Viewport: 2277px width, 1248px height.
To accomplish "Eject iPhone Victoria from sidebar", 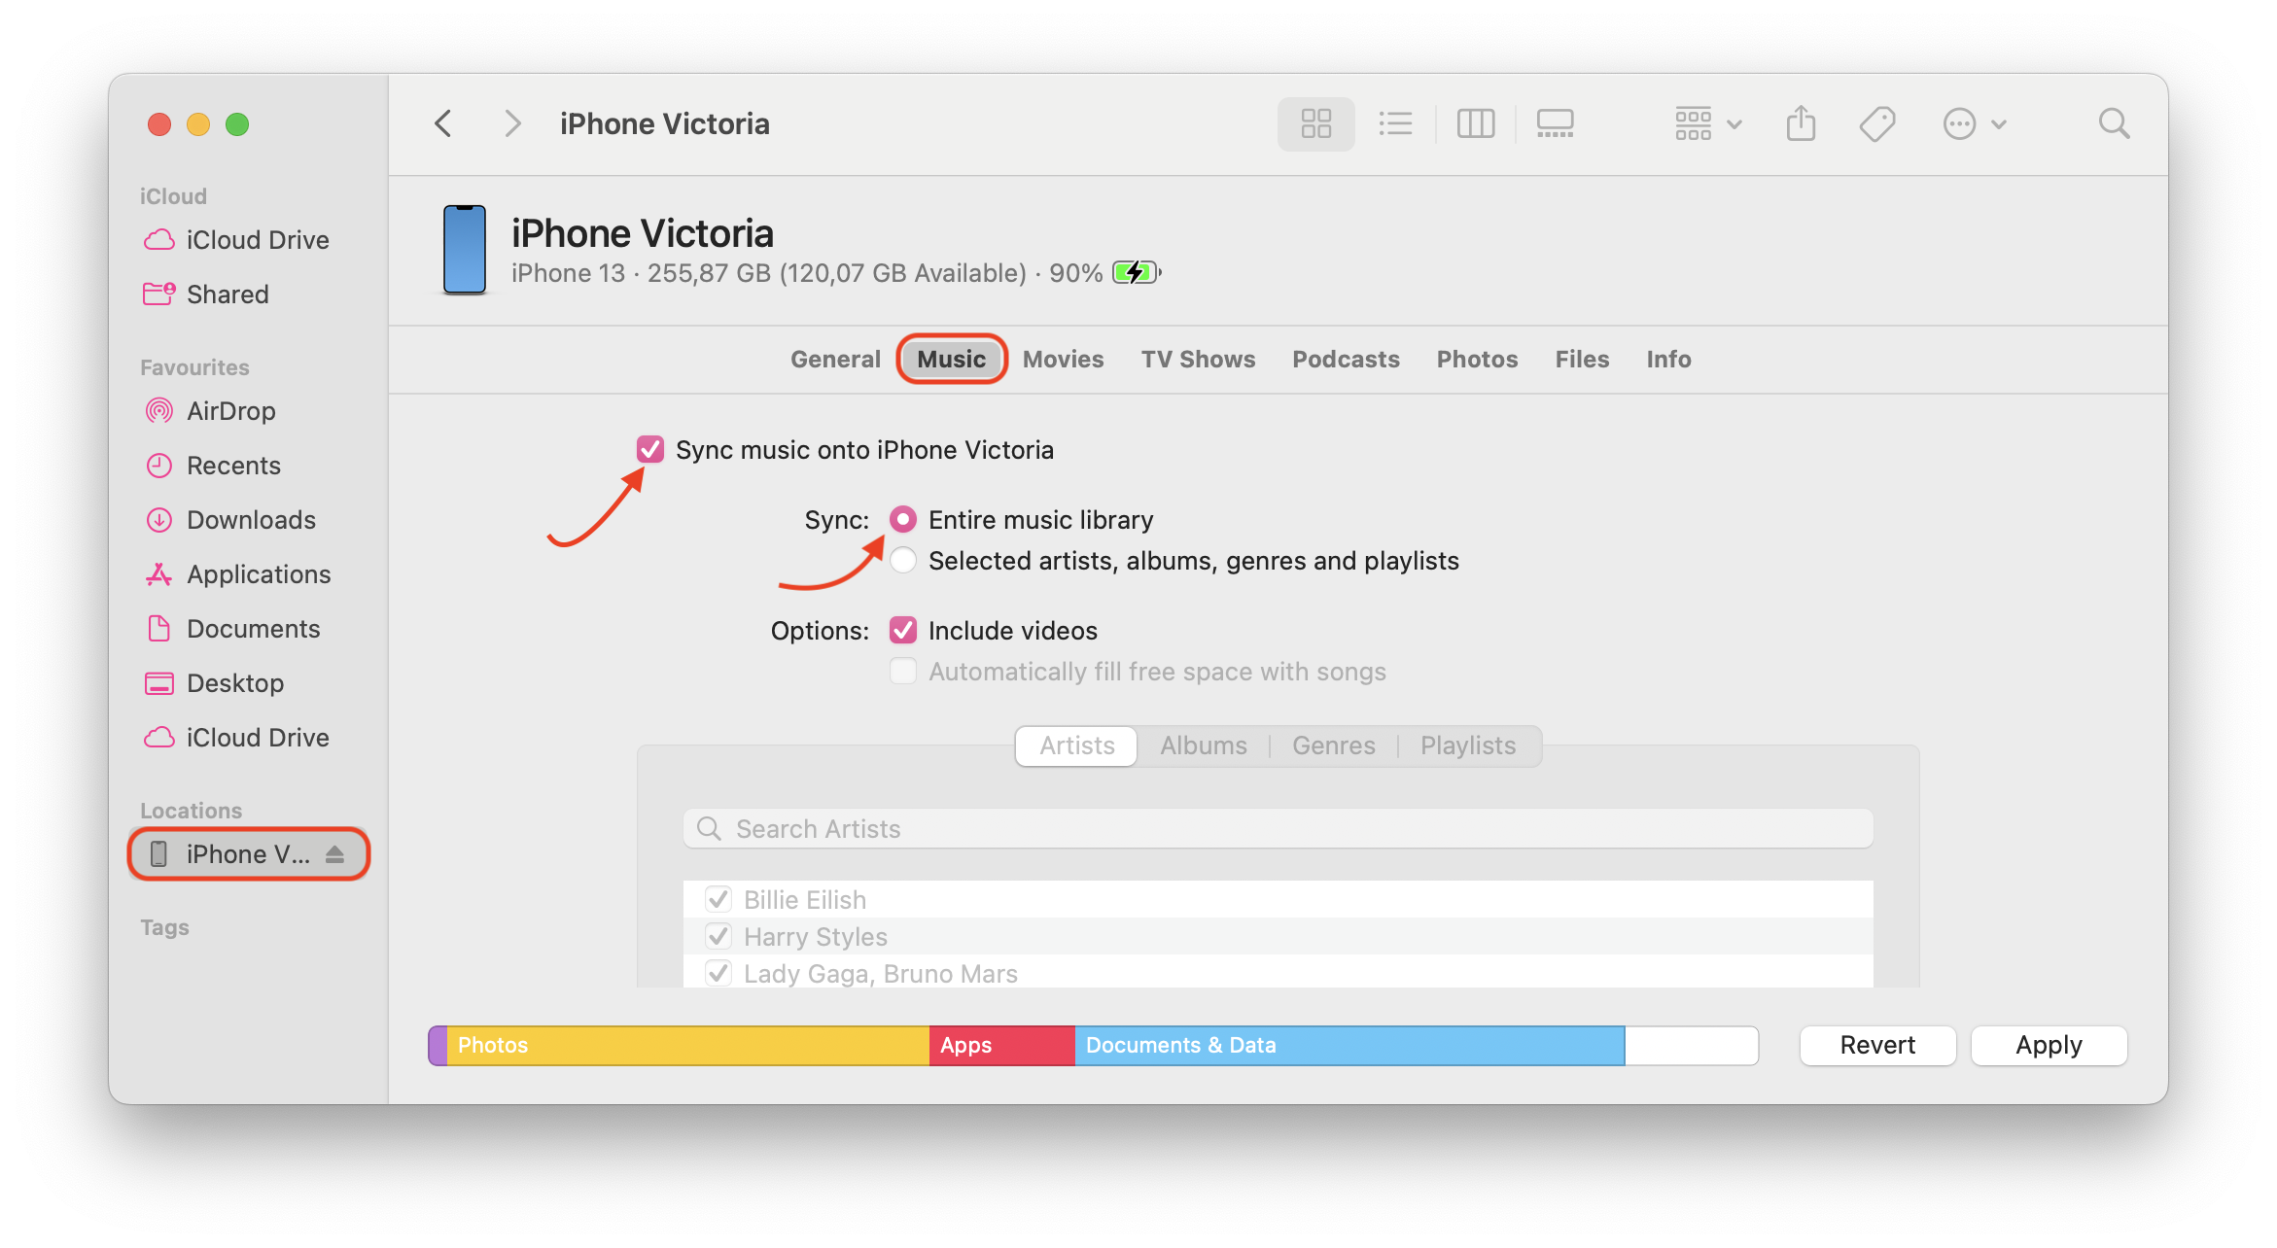I will point(335,854).
